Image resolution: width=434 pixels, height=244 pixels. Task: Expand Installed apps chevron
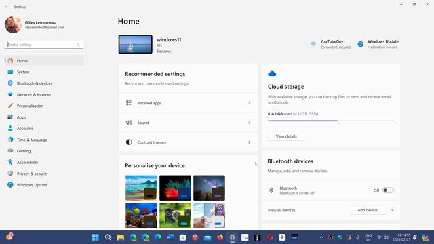point(249,103)
